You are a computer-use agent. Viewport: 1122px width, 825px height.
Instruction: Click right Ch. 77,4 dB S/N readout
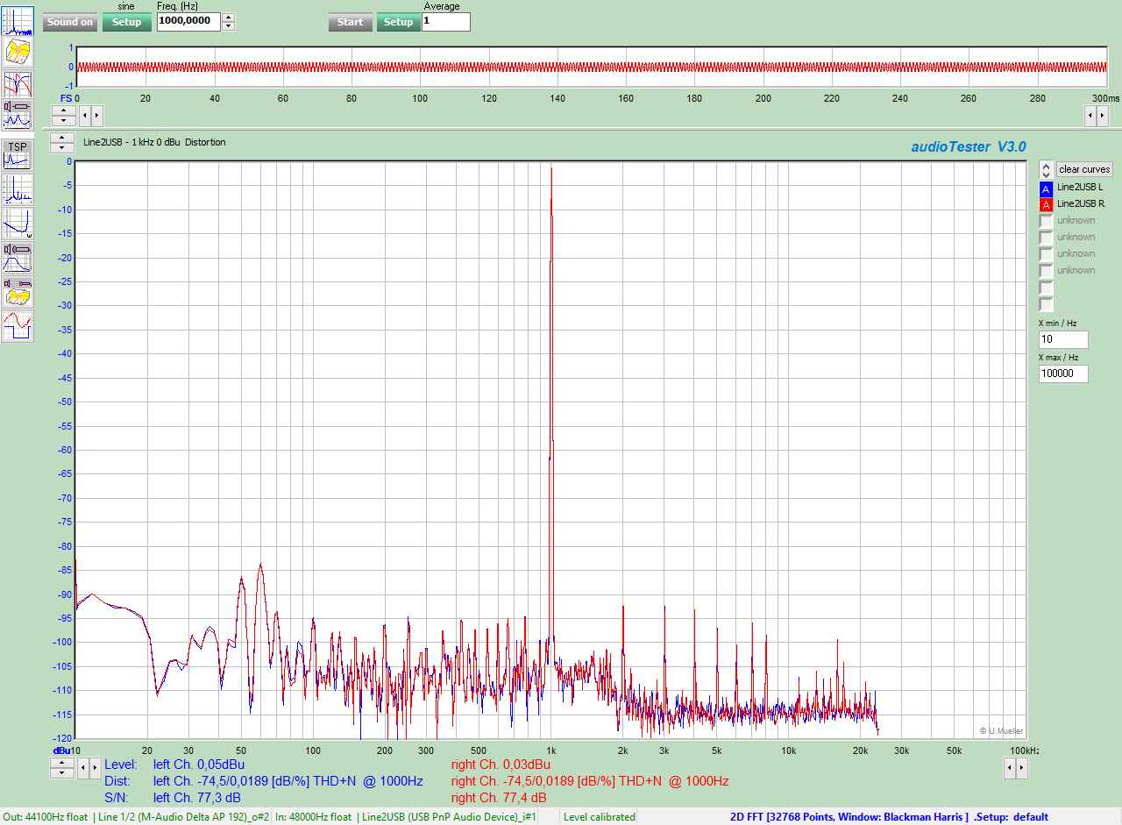click(499, 798)
